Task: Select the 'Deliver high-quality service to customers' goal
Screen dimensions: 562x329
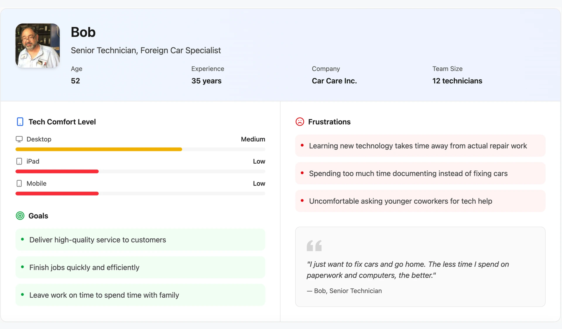Action: [x=97, y=240]
